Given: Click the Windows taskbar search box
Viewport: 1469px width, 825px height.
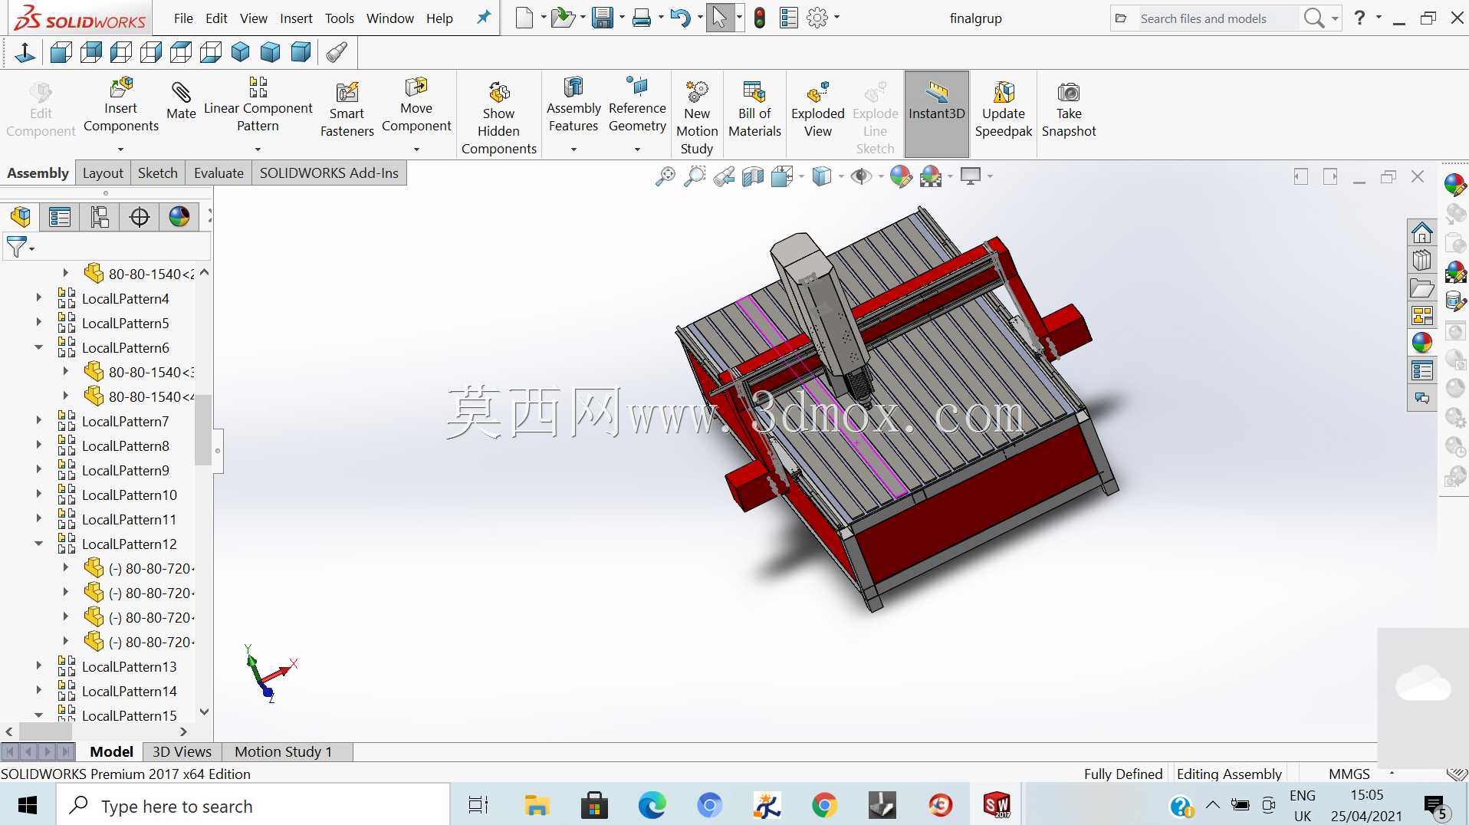Looking at the screenshot, I should click(253, 806).
